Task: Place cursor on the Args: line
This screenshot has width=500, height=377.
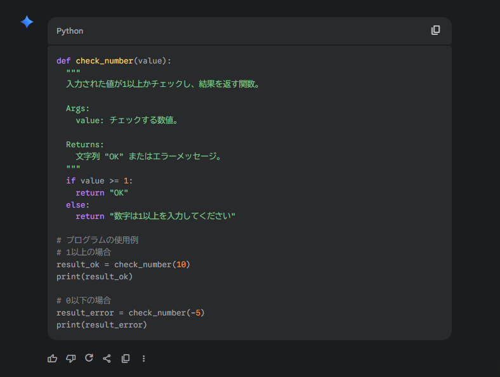Action: 78,109
